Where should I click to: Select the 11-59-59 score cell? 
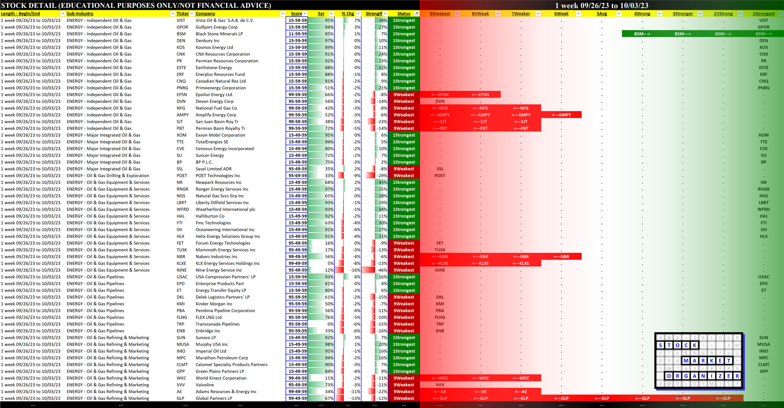298,34
